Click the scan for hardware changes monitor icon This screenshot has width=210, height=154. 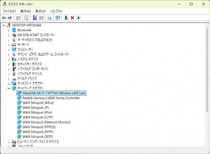(58, 18)
